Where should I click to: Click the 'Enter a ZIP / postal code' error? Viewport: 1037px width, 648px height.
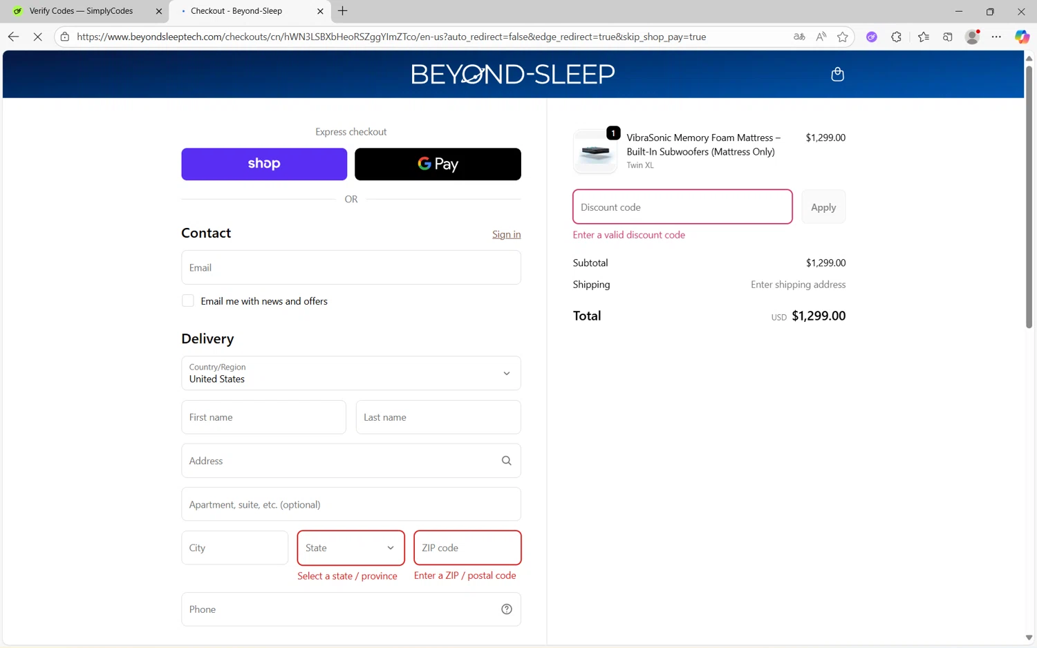click(465, 575)
